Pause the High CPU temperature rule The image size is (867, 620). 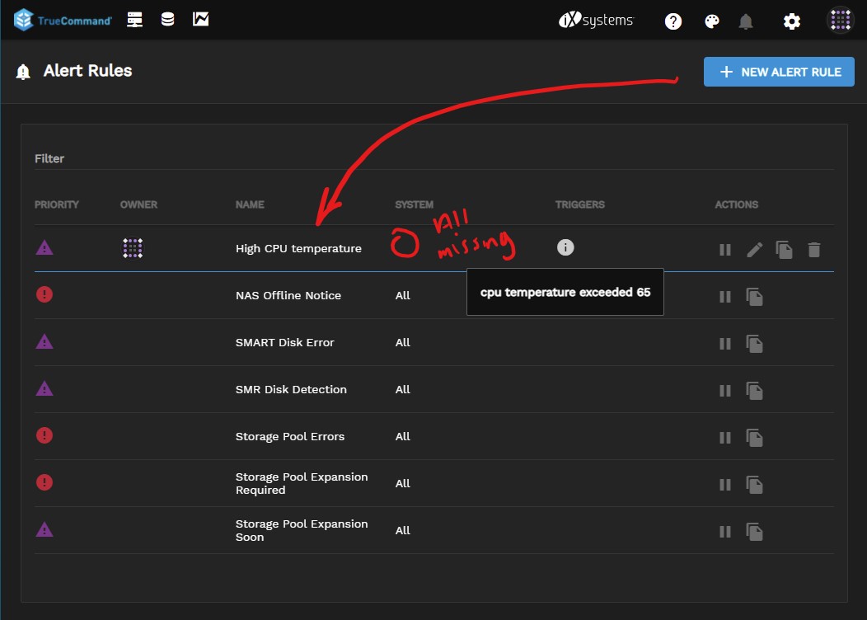click(x=725, y=250)
